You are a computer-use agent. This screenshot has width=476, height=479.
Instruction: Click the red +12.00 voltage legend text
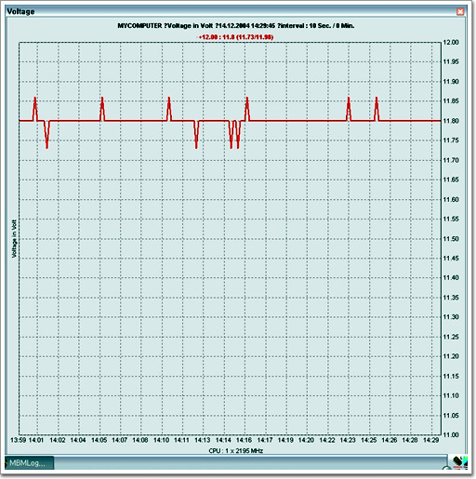(x=235, y=37)
